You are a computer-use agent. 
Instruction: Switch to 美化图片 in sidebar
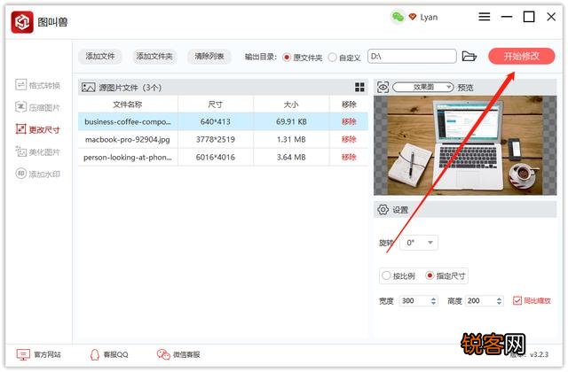click(x=37, y=151)
